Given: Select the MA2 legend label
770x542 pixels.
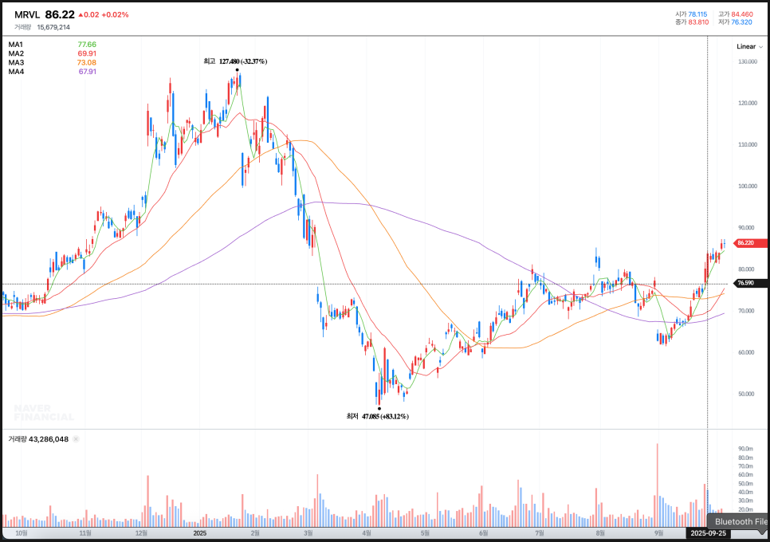Looking at the screenshot, I should [x=16, y=53].
